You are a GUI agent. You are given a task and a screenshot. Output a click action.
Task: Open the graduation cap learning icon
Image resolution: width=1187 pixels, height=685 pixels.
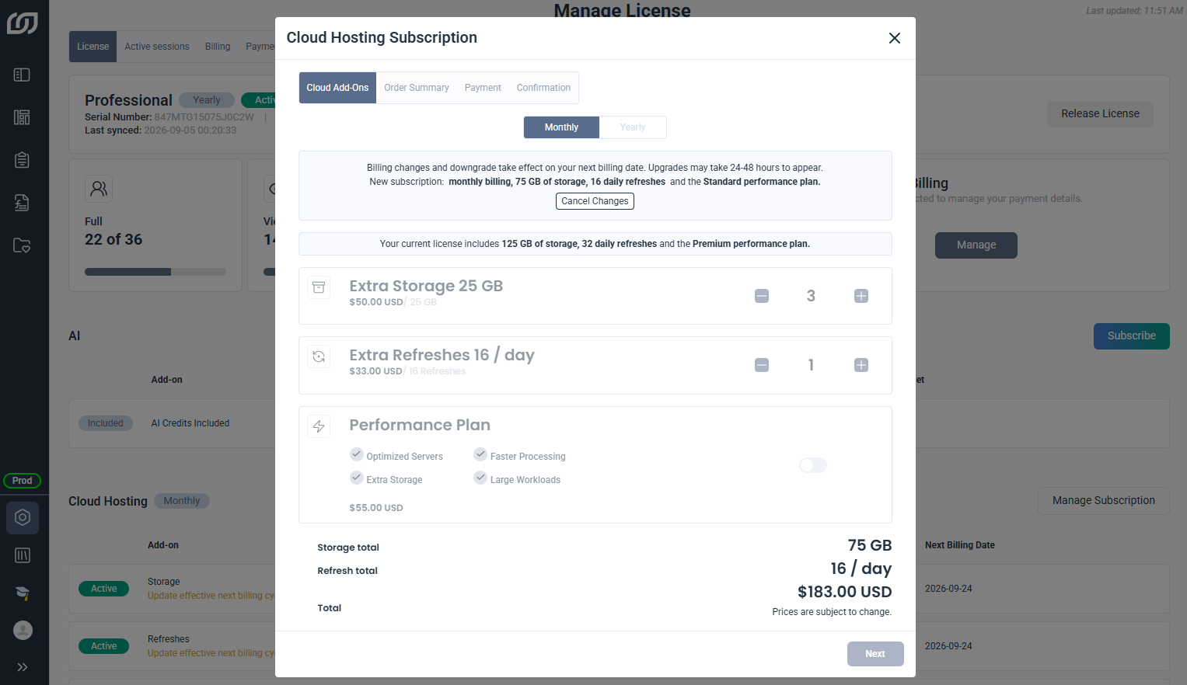click(x=23, y=593)
